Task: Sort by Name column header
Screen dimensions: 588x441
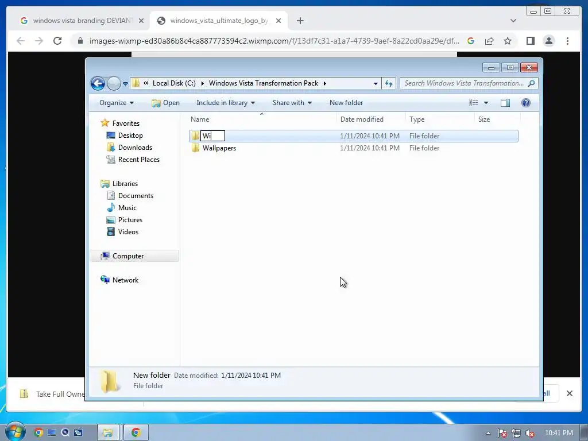Action: pyautogui.click(x=262, y=119)
